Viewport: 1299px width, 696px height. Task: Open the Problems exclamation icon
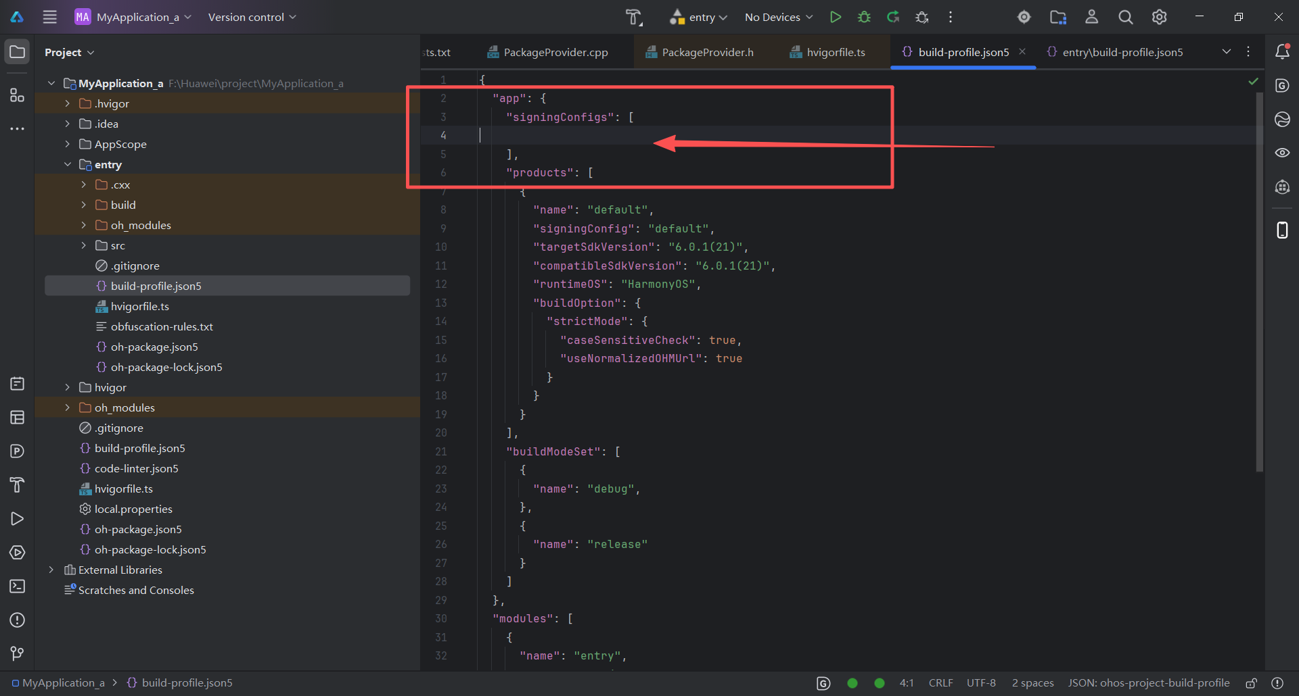coord(17,620)
